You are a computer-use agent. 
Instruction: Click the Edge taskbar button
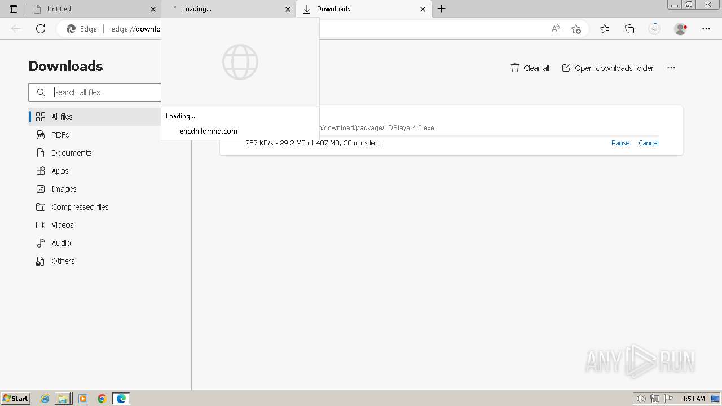point(121,399)
